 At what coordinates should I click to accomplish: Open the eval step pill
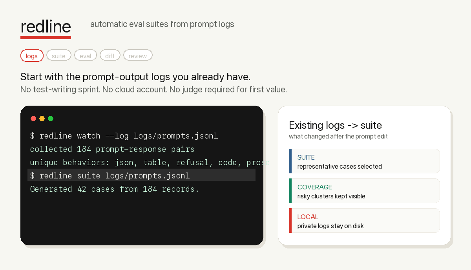tap(86, 56)
